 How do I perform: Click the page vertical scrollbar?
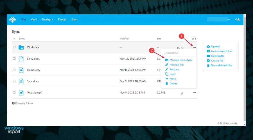(245, 69)
